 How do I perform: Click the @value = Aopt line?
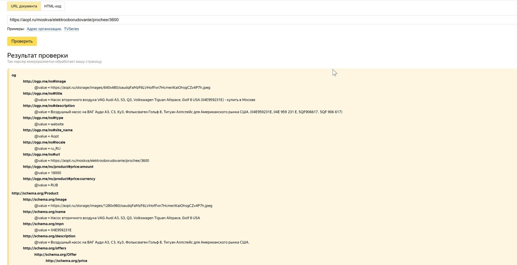[47, 136]
